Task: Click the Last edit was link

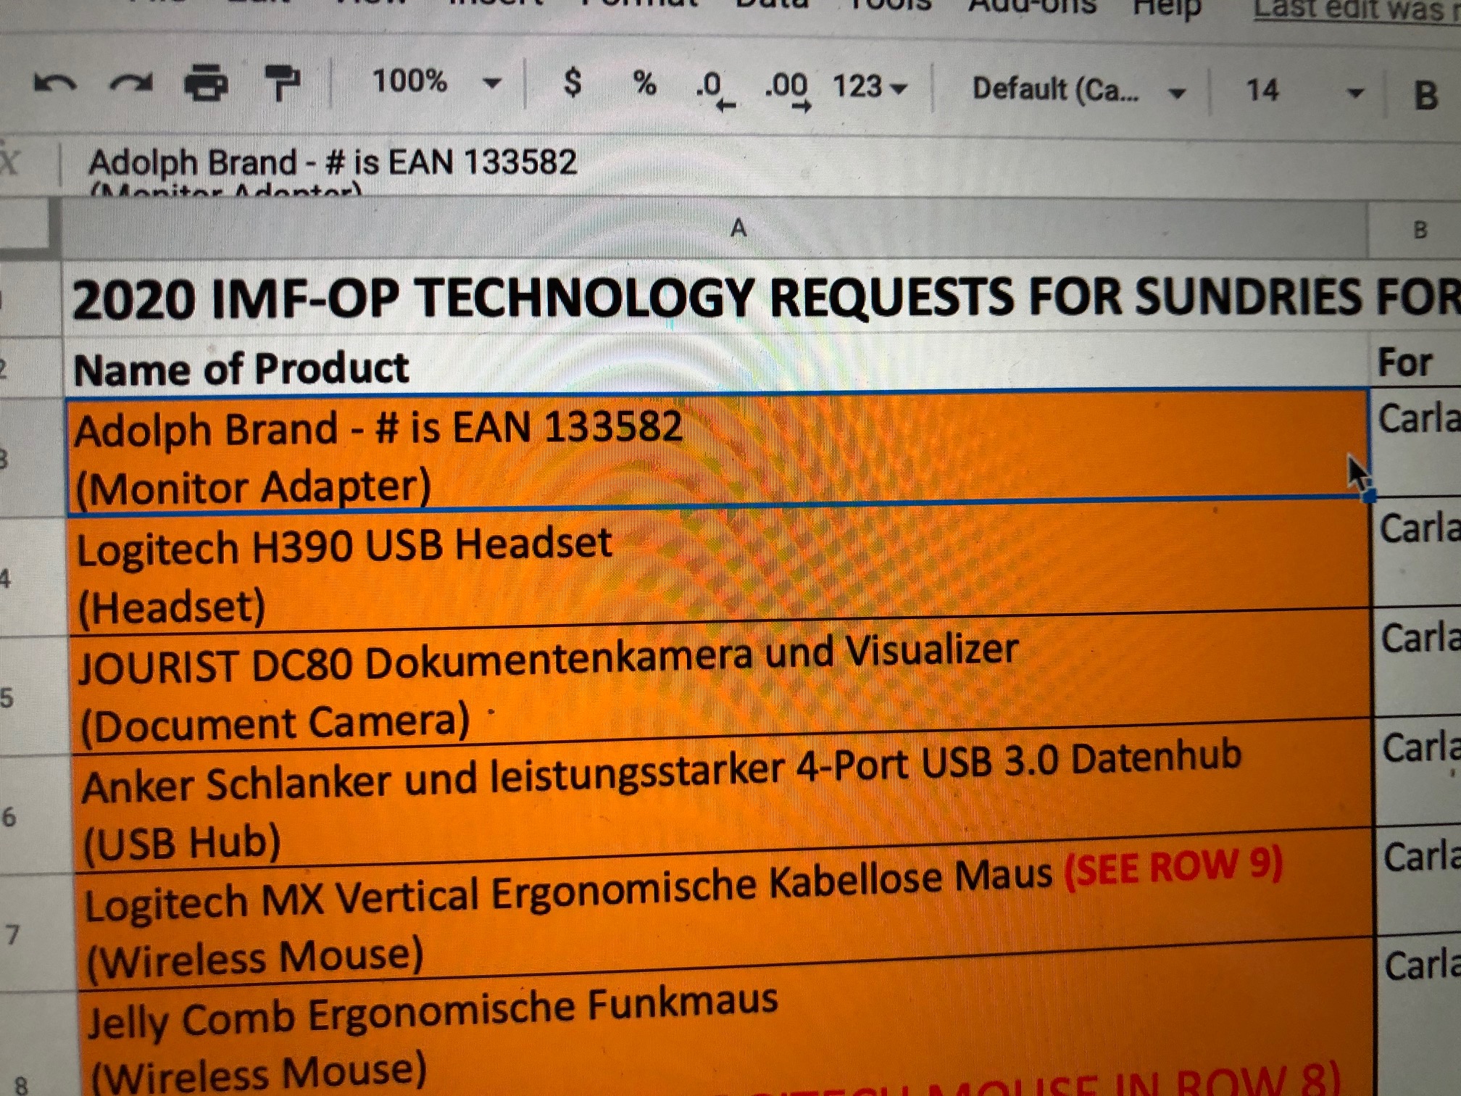Action: click(1355, 10)
